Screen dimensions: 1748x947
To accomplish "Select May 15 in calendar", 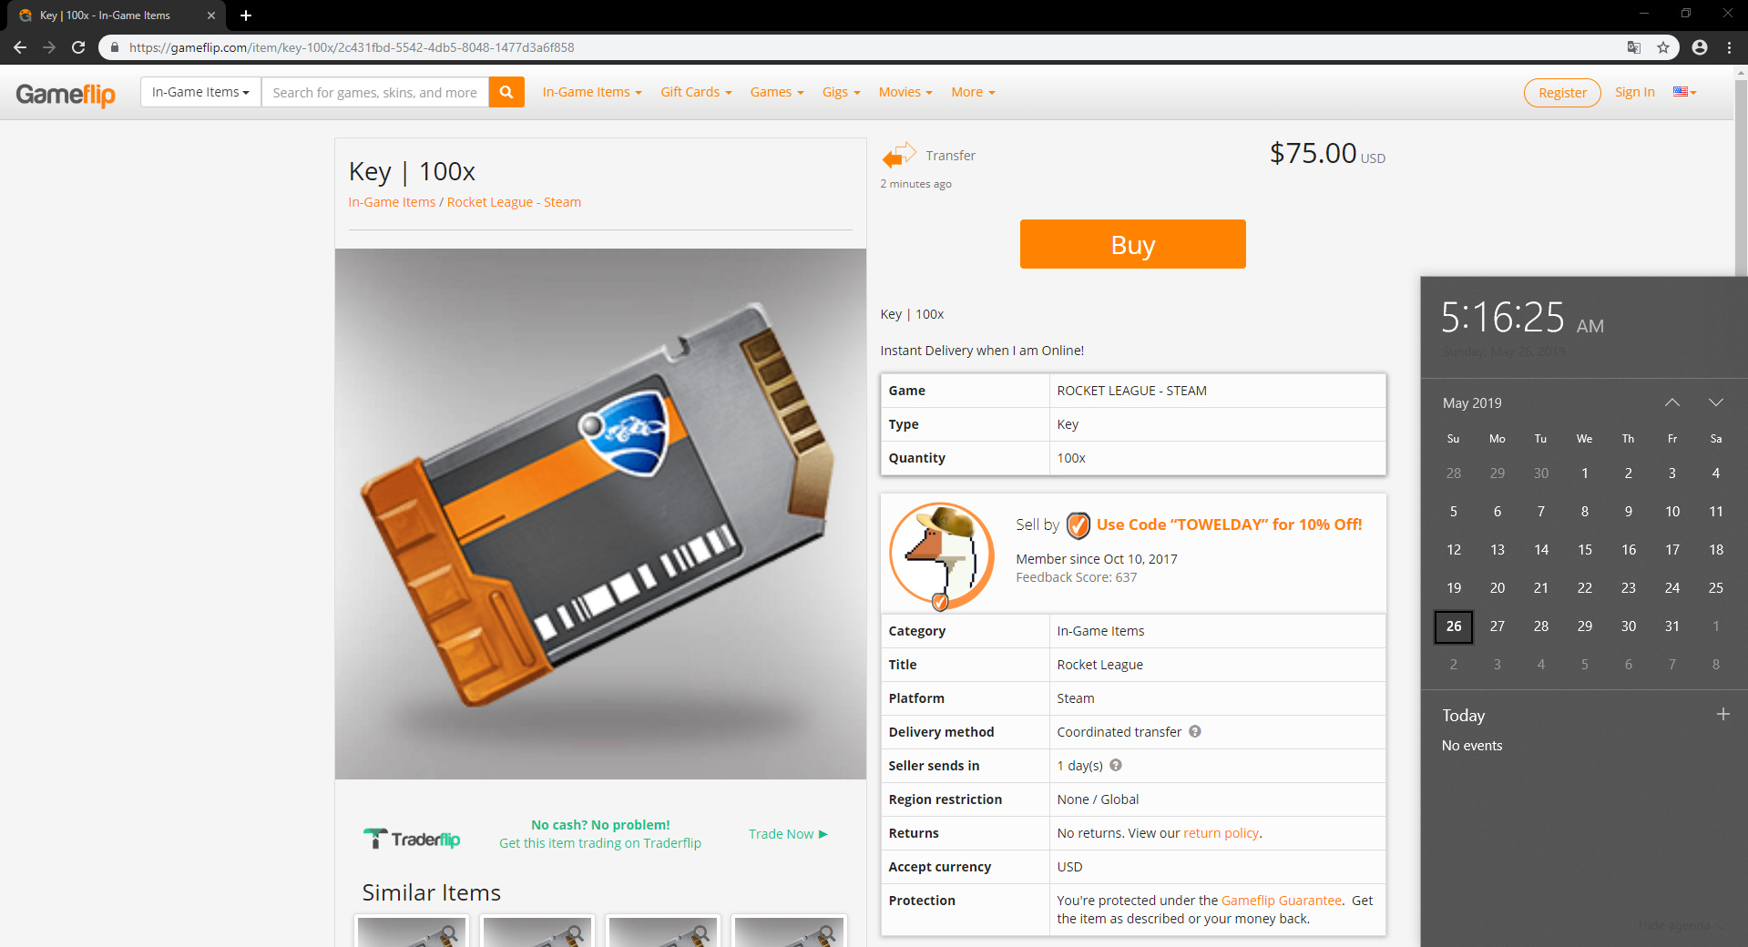I will (1585, 549).
